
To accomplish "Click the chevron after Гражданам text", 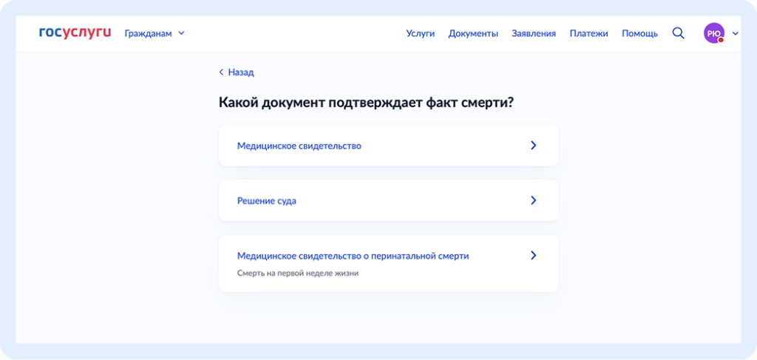I will click(181, 33).
